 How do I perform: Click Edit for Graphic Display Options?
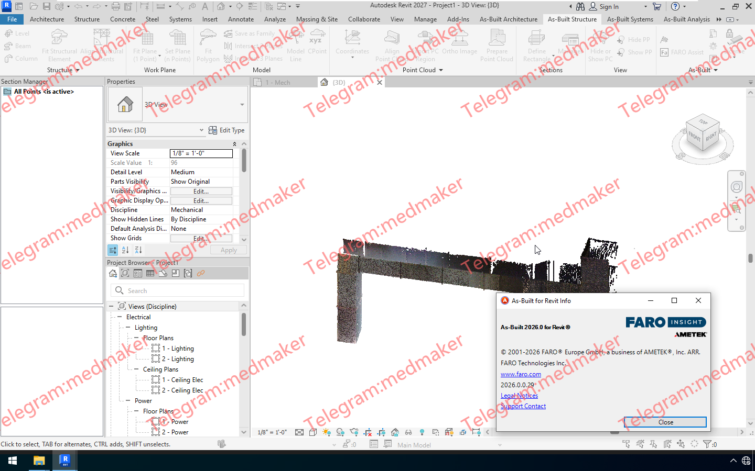click(x=201, y=201)
